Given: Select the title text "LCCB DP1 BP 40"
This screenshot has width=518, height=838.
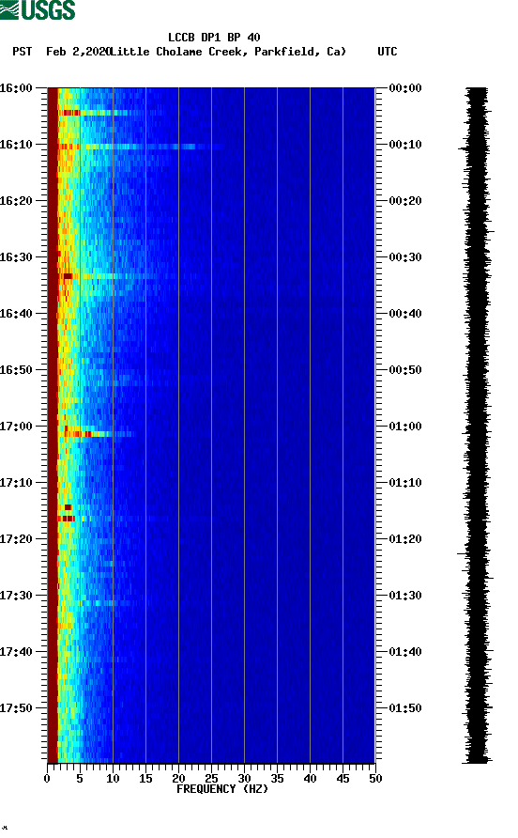Looking at the screenshot, I should [x=214, y=38].
